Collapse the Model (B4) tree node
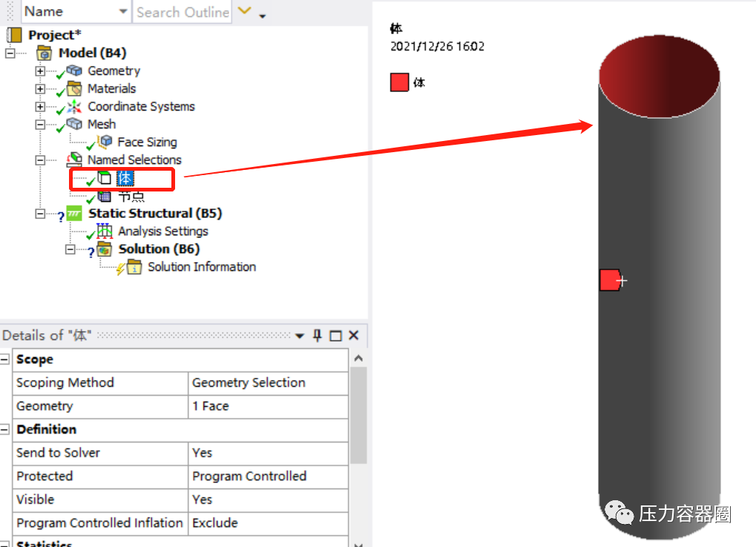The height and width of the screenshot is (547, 756). click(x=10, y=53)
